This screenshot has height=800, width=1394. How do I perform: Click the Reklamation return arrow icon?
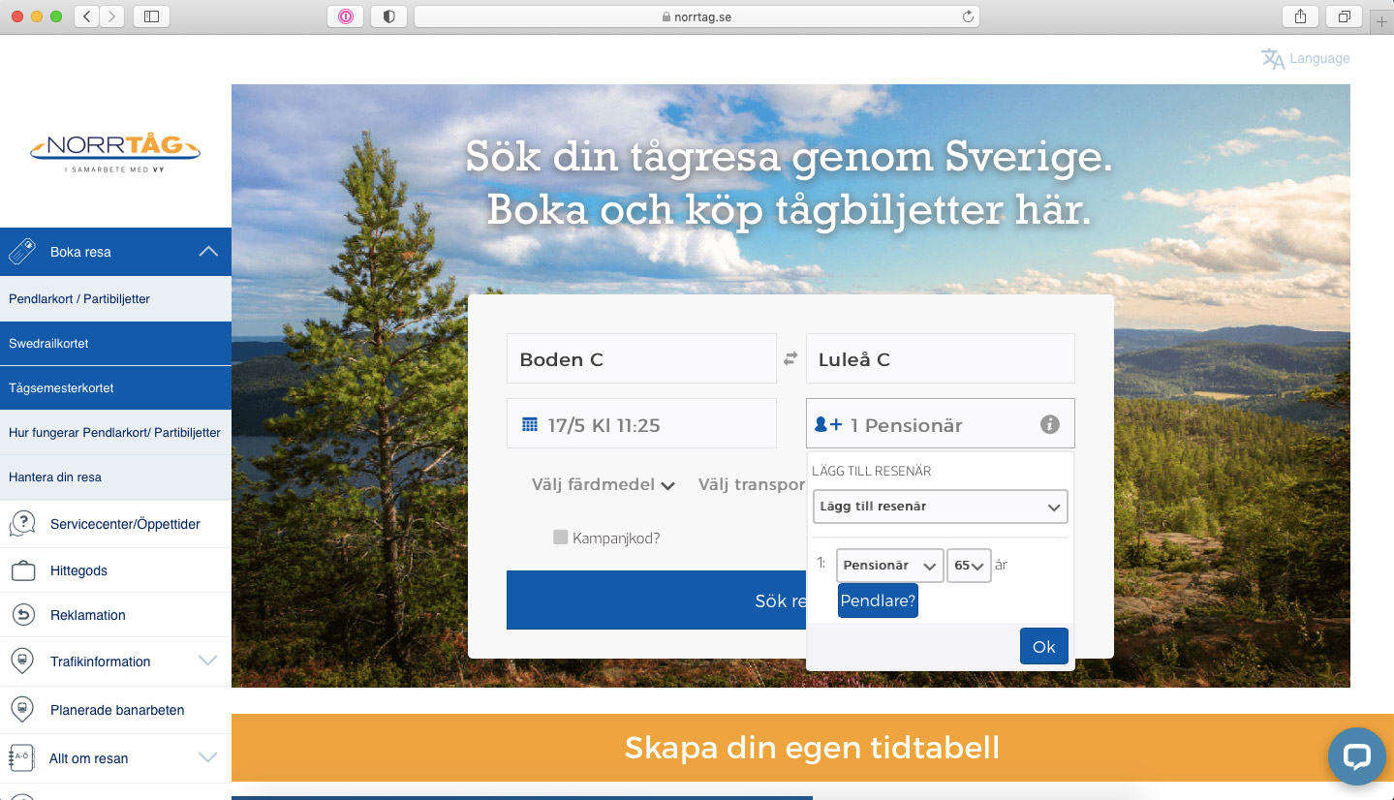(x=23, y=615)
